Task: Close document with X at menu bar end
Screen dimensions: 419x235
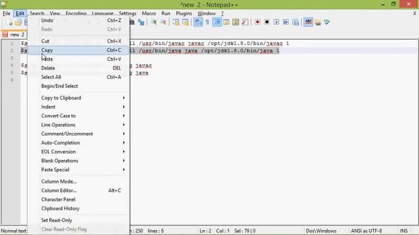Action: [x=414, y=13]
